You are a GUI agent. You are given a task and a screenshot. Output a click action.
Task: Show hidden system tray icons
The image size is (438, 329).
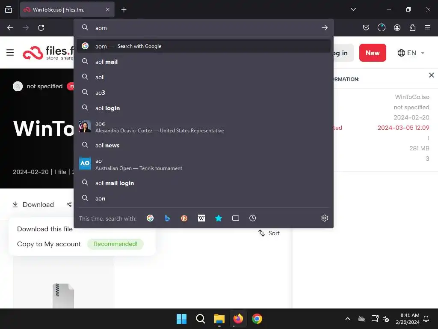tap(347, 319)
